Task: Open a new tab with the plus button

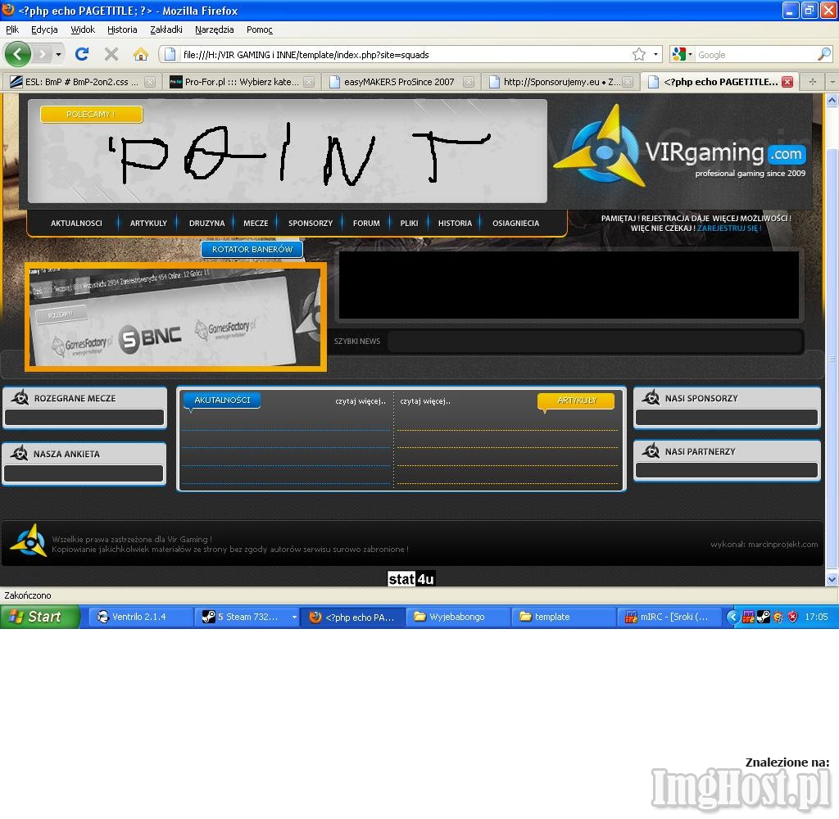Action: pyautogui.click(x=813, y=82)
